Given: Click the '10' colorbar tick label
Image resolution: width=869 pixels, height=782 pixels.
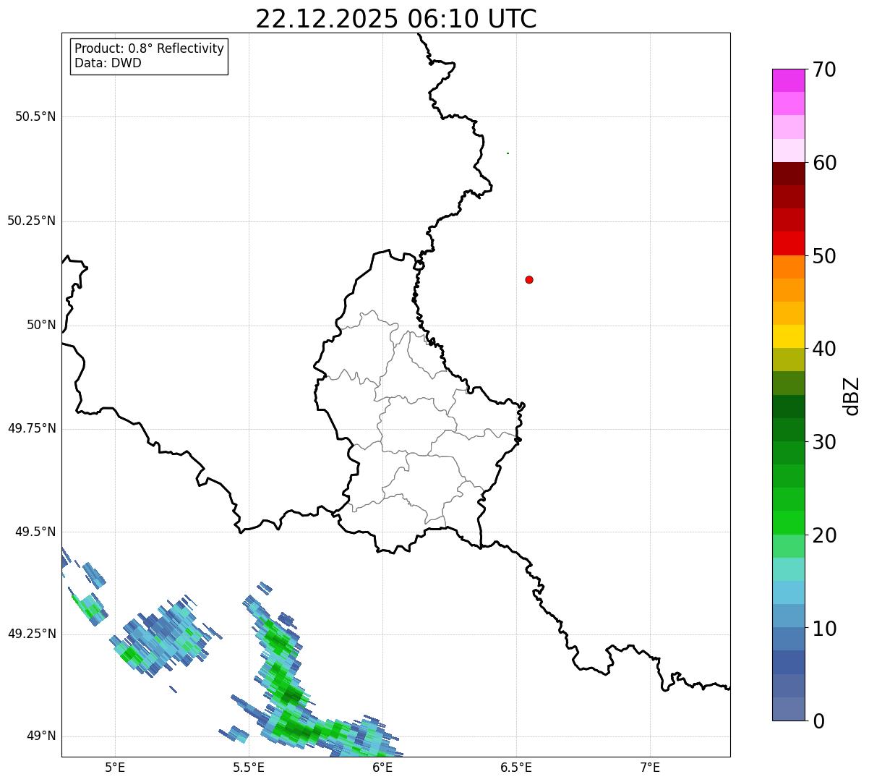Looking at the screenshot, I should 824,629.
